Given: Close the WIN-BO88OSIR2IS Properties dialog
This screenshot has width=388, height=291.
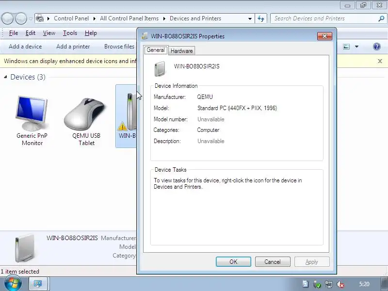Looking at the screenshot, I should [x=324, y=36].
